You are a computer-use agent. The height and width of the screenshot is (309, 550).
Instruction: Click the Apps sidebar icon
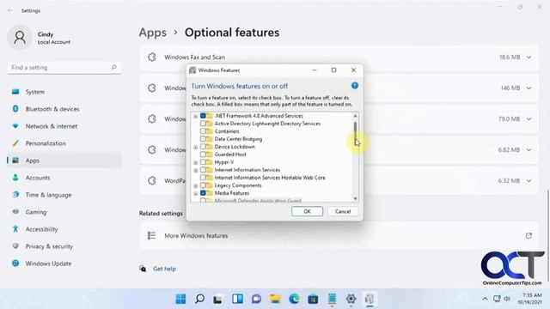click(x=15, y=161)
